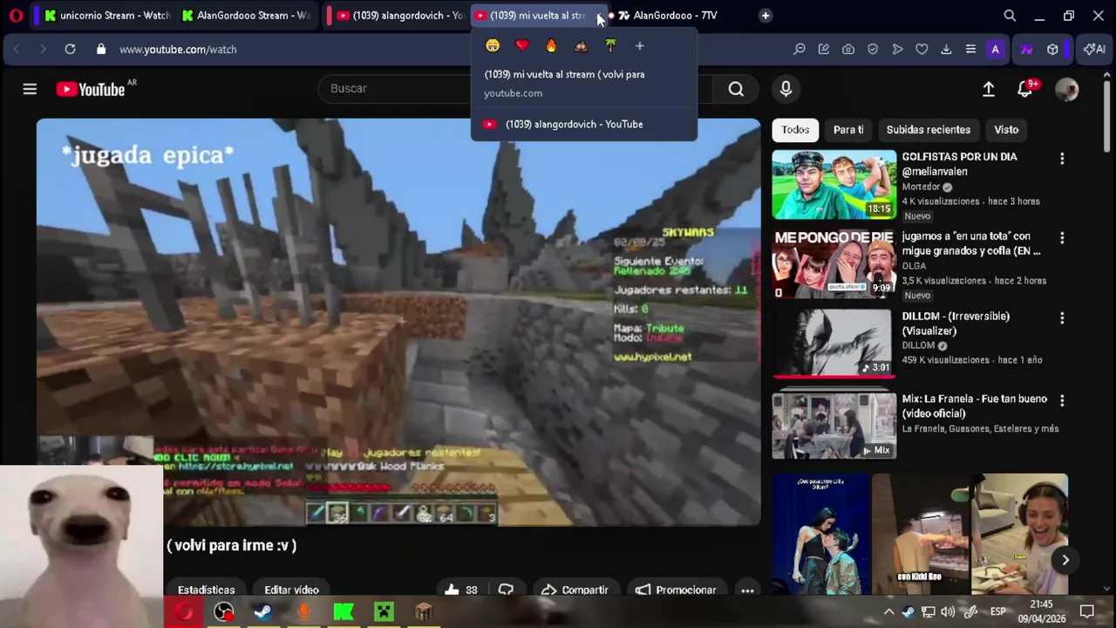This screenshot has width=1116, height=628.
Task: Open YouTube notifications bell
Action: (x=1026, y=89)
